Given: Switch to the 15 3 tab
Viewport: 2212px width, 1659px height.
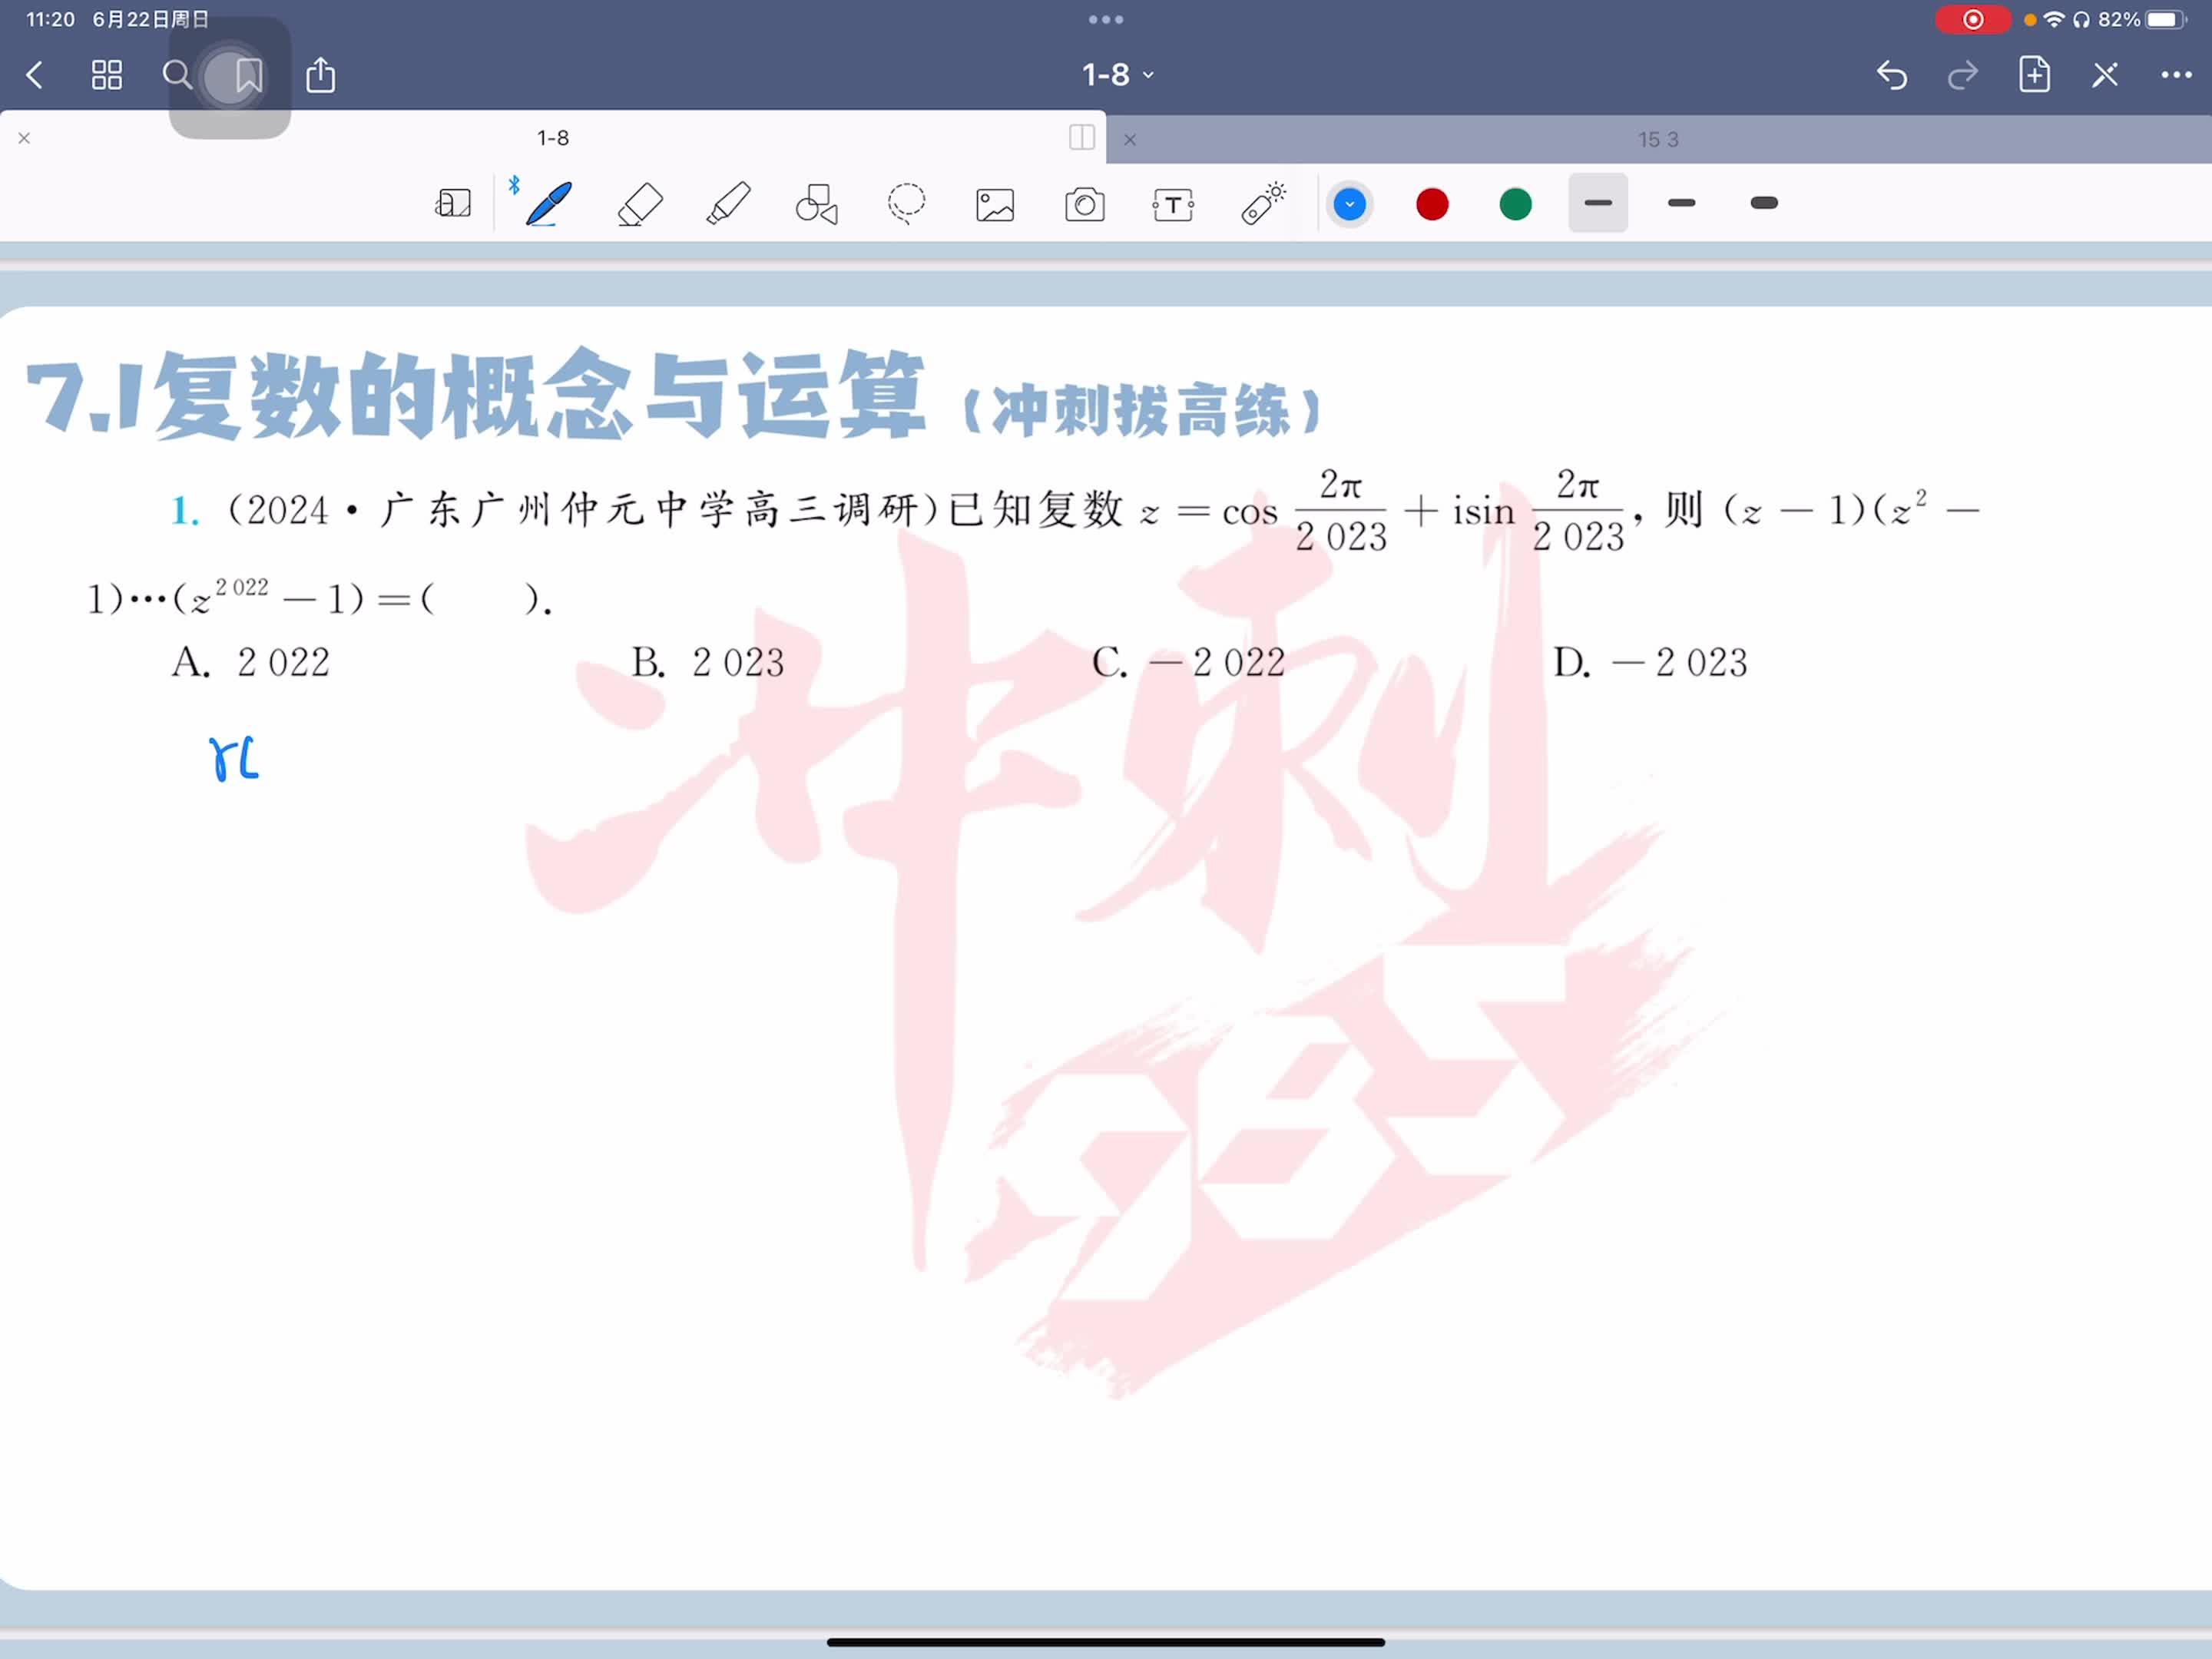Looking at the screenshot, I should [1657, 140].
